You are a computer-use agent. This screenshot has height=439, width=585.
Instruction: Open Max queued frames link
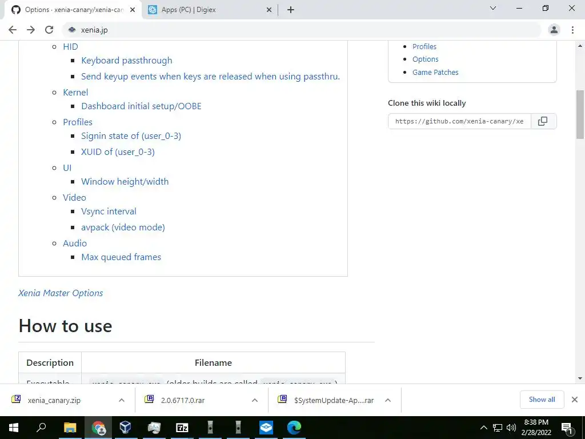coord(121,257)
